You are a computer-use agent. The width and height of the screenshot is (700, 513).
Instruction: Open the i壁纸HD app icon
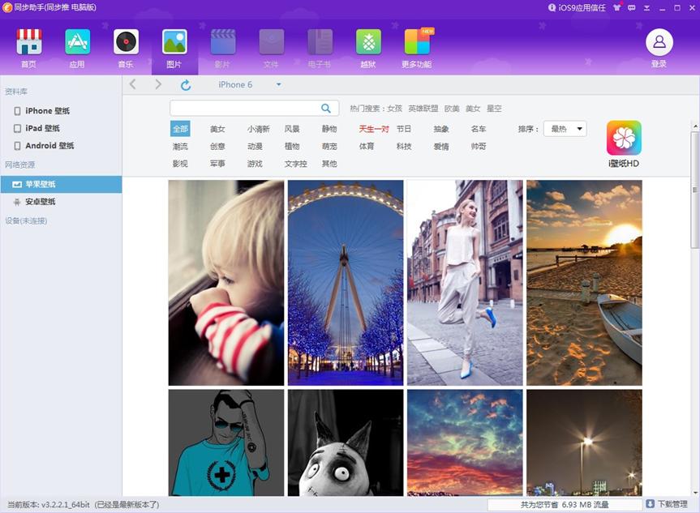[624, 139]
